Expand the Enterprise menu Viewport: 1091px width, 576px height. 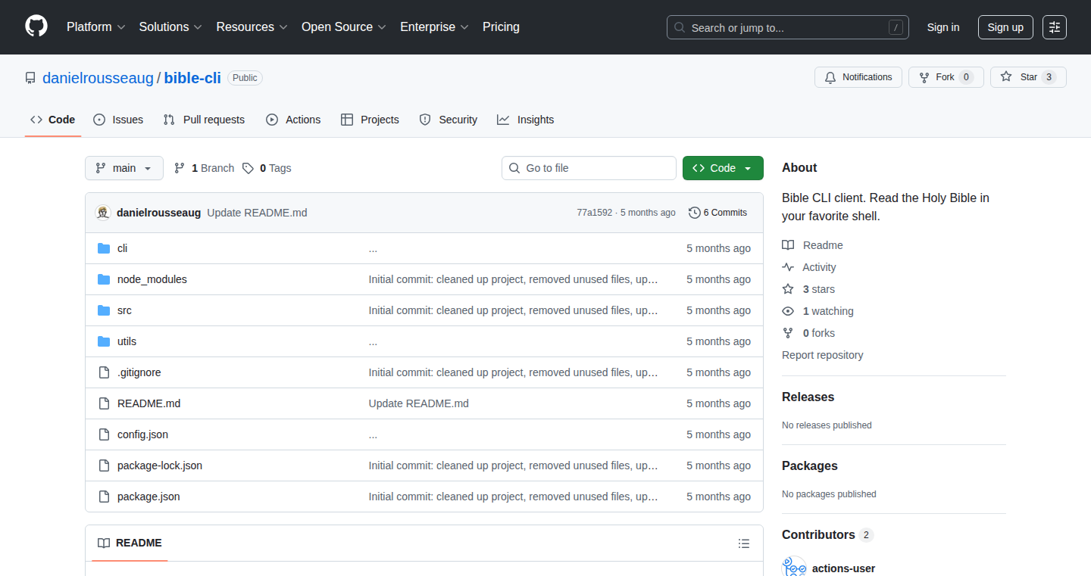(435, 27)
